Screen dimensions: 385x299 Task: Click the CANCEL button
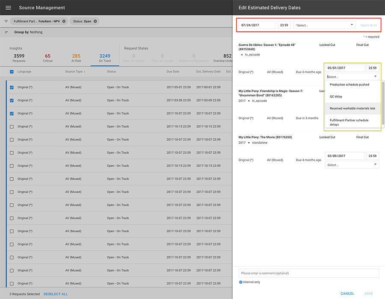click(347, 293)
